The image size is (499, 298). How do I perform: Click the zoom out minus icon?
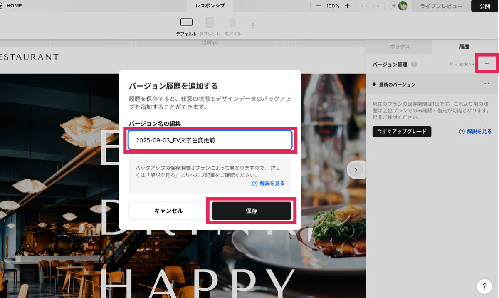click(x=319, y=6)
